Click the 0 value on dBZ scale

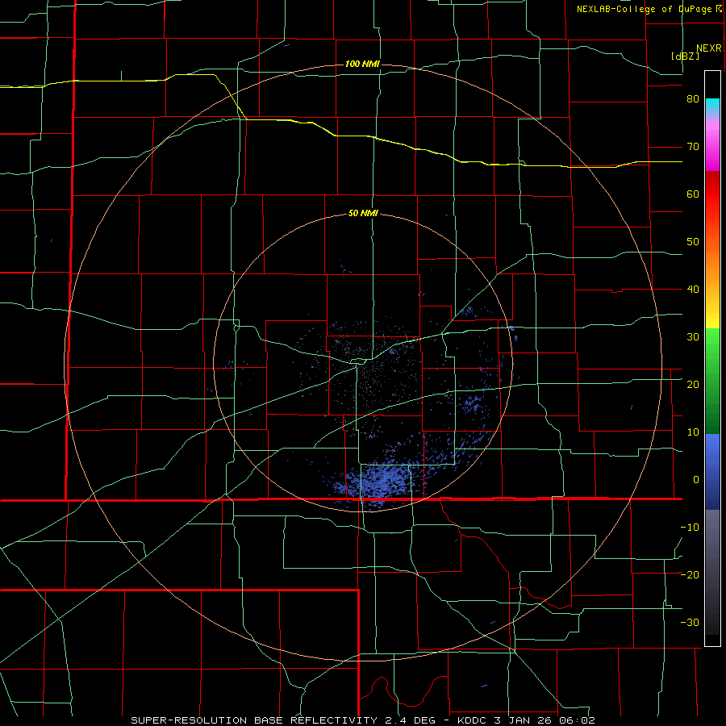pos(696,480)
